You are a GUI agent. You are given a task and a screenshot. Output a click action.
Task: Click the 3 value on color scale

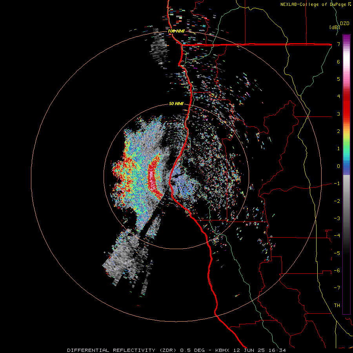[338, 114]
